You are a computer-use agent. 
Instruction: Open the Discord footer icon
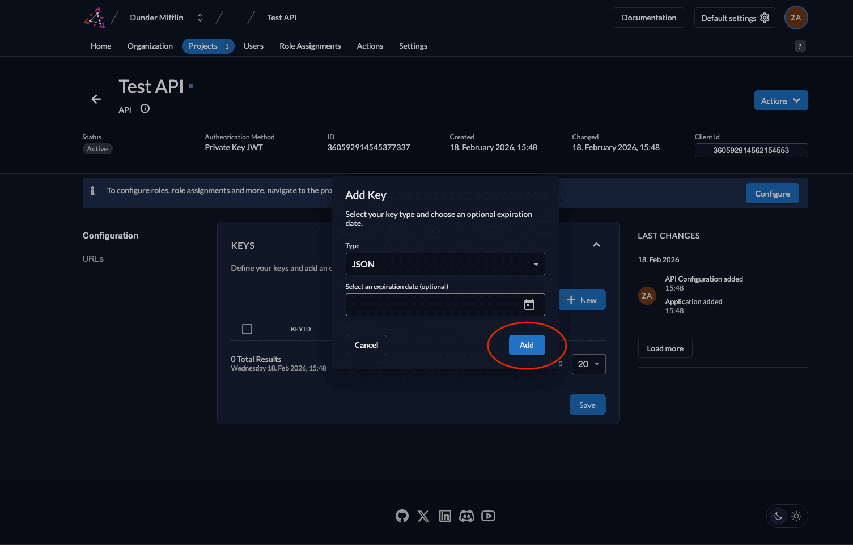[x=466, y=516]
